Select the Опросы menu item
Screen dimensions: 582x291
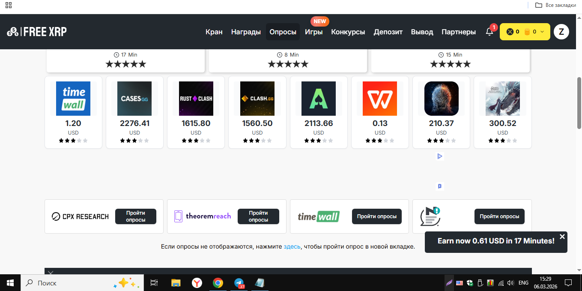283,32
